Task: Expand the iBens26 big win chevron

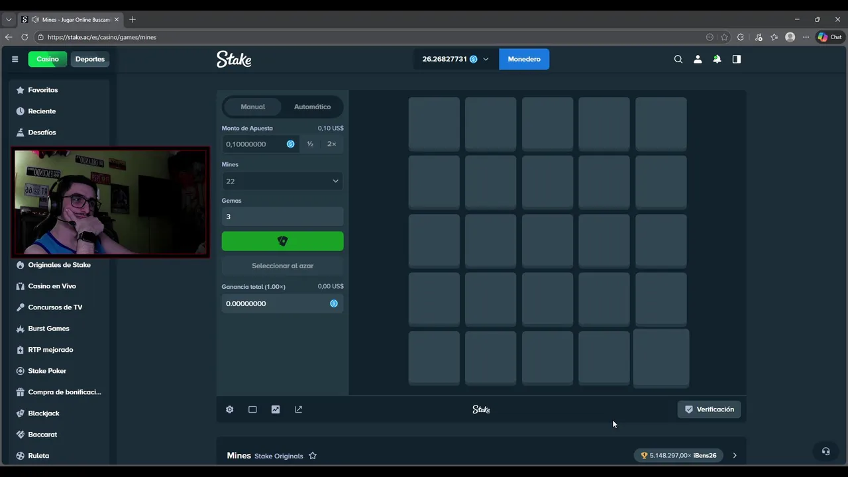Action: (734, 456)
